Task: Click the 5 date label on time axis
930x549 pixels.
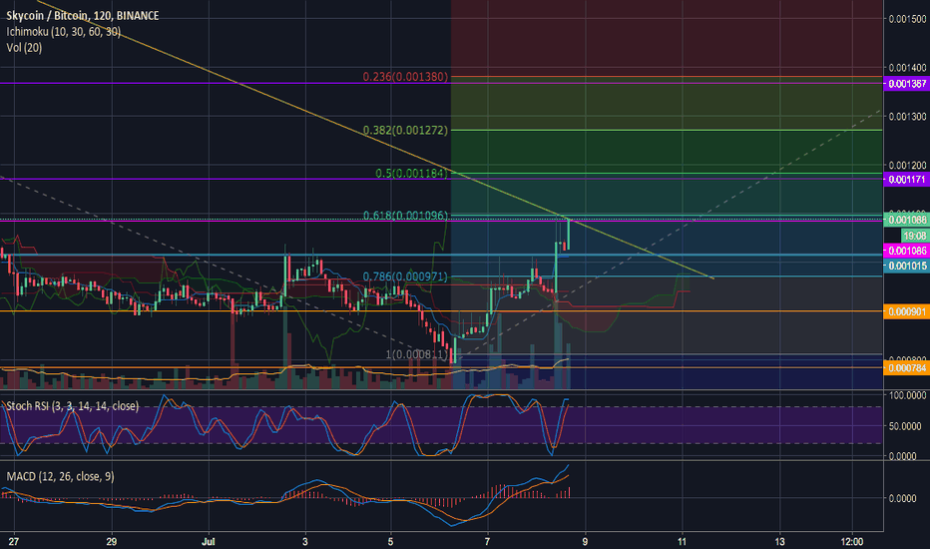Action: [x=390, y=541]
